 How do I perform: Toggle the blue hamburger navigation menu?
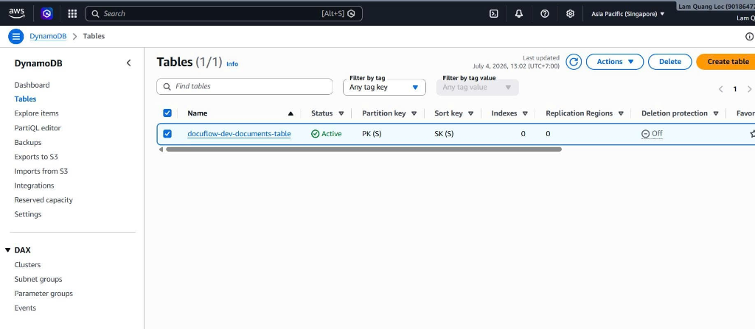pos(16,36)
